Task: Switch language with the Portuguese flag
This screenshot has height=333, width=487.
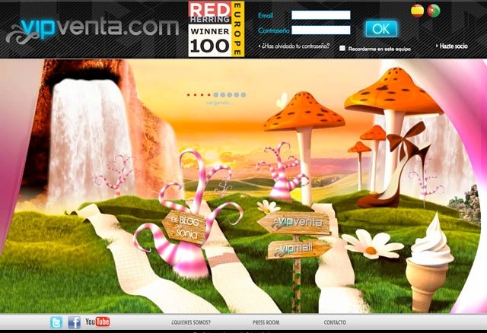Action: point(433,11)
